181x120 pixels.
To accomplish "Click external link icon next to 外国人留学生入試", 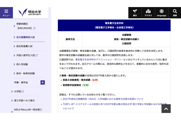I will 36,55.
